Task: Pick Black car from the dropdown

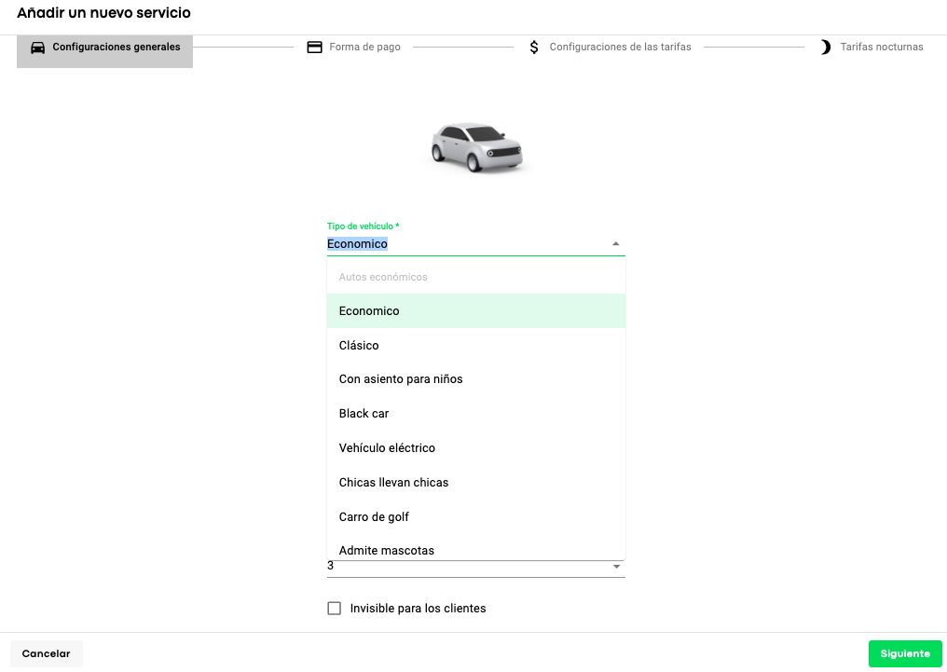Action: (476, 414)
